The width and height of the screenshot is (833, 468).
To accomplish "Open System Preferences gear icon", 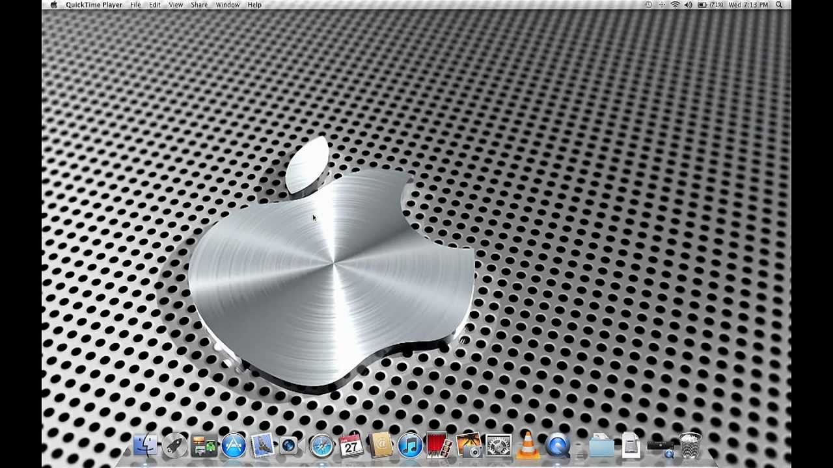I will [498, 446].
